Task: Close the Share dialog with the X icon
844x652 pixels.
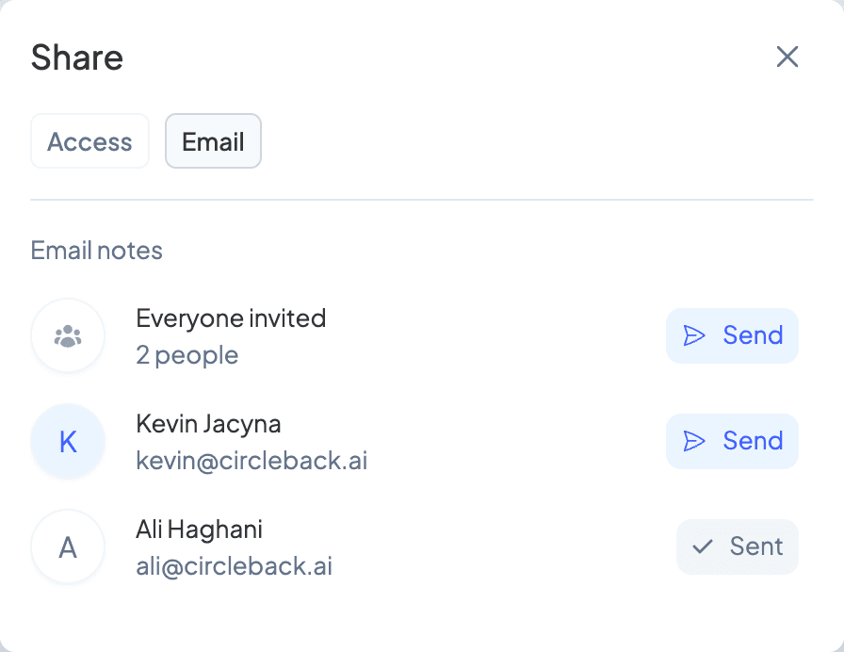Action: (787, 57)
